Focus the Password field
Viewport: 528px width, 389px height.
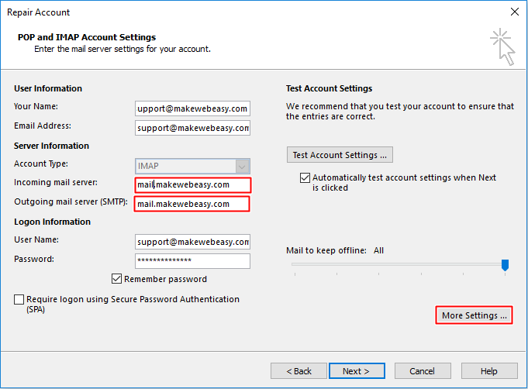[x=192, y=261]
